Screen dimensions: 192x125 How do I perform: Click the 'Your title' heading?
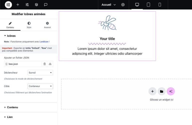click(107, 39)
